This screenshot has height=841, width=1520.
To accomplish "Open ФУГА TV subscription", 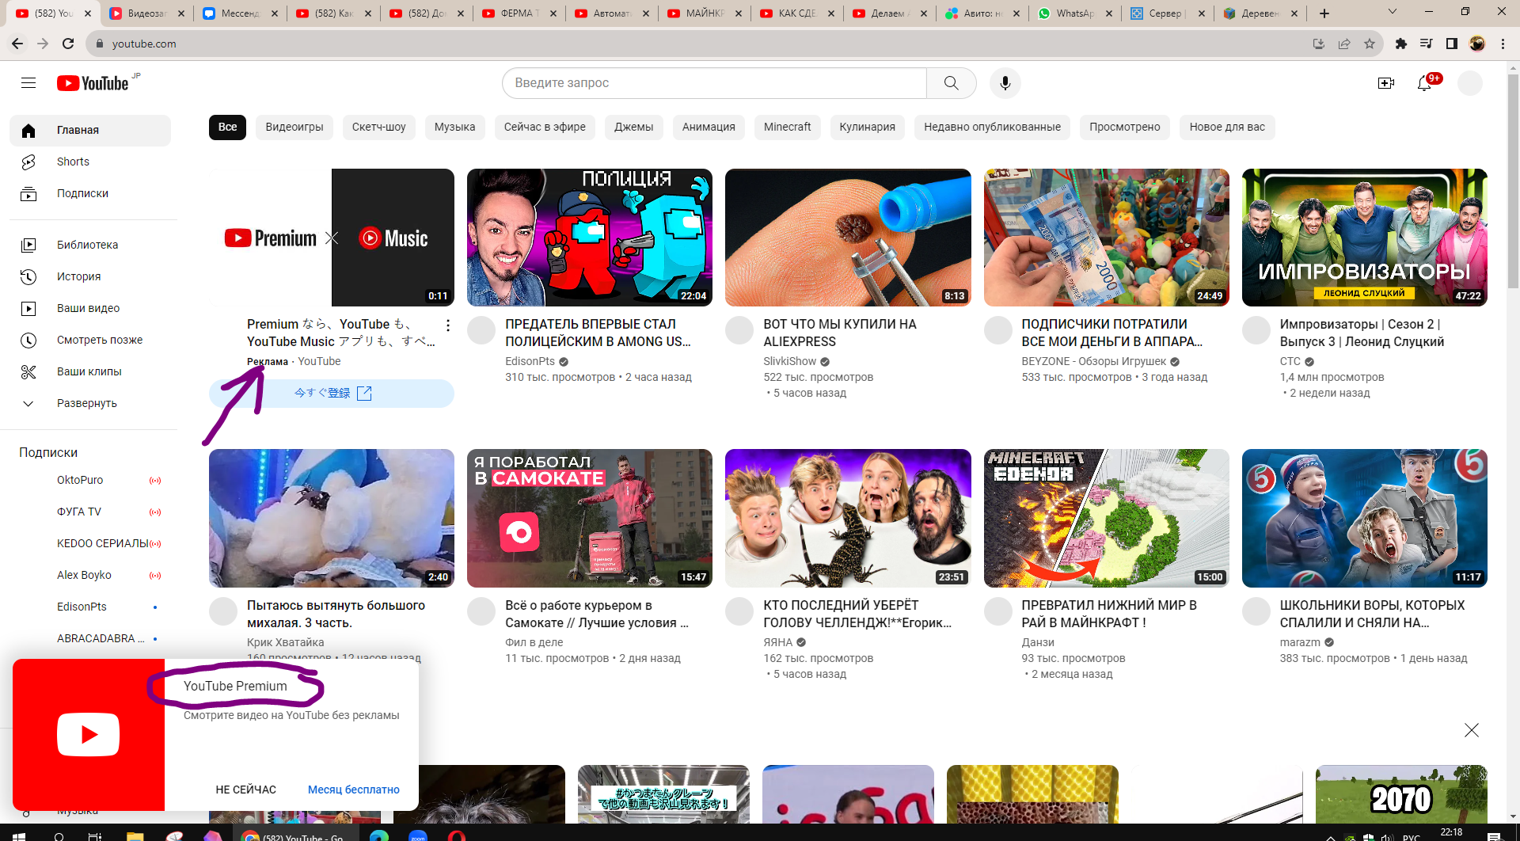I will tap(90, 512).
